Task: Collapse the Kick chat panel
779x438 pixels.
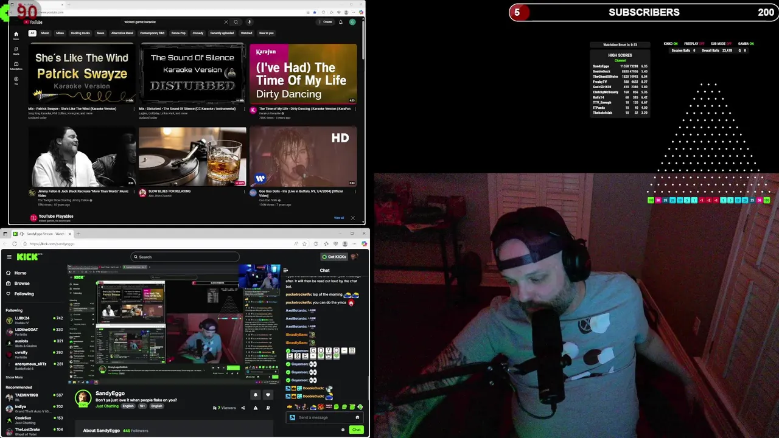Action: [285, 271]
